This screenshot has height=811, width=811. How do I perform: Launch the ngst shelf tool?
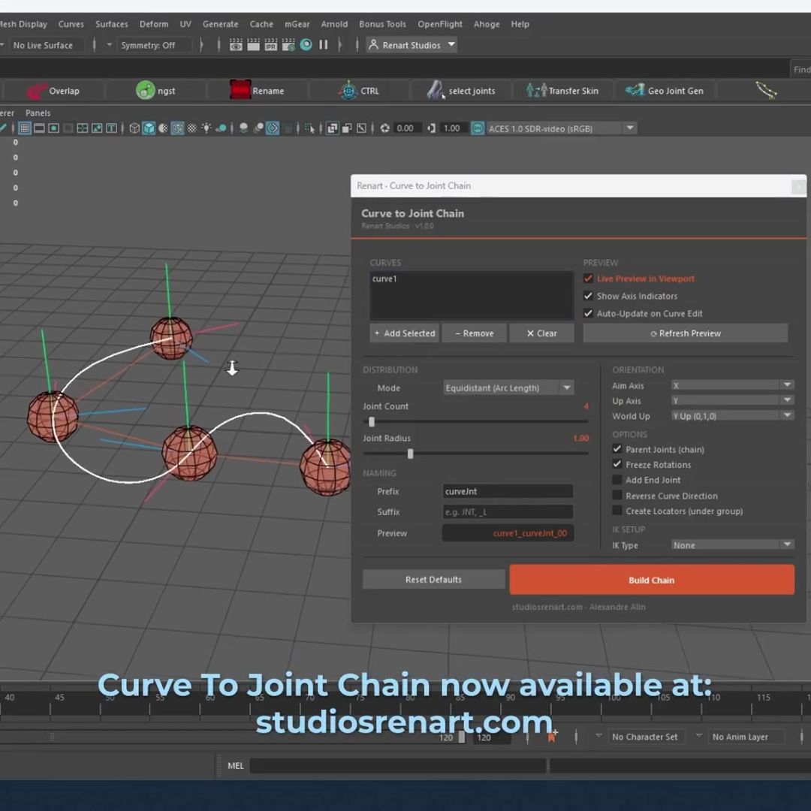click(x=155, y=91)
